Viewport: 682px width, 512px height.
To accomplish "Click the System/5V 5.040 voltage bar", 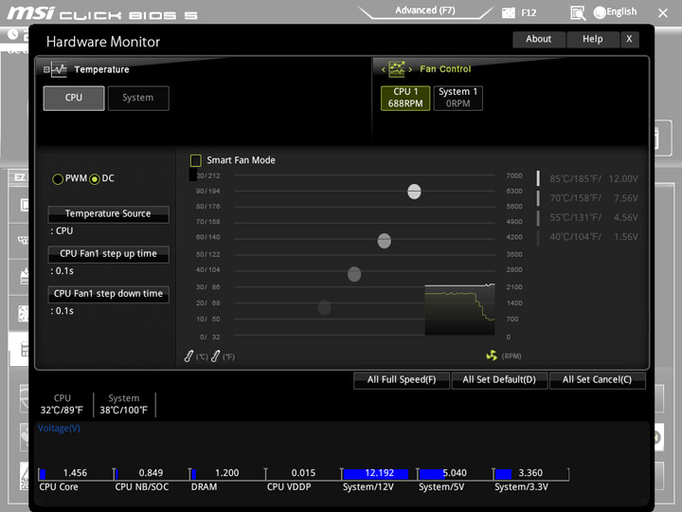I will coord(455,474).
